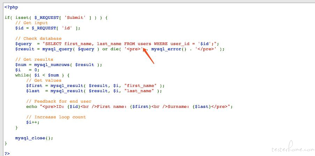Click the '// Increase loop count' comment

[x=56, y=117]
